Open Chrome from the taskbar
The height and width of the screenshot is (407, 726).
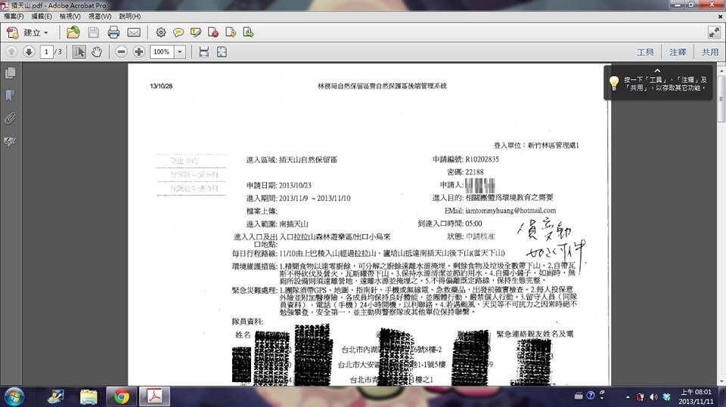pos(122,396)
